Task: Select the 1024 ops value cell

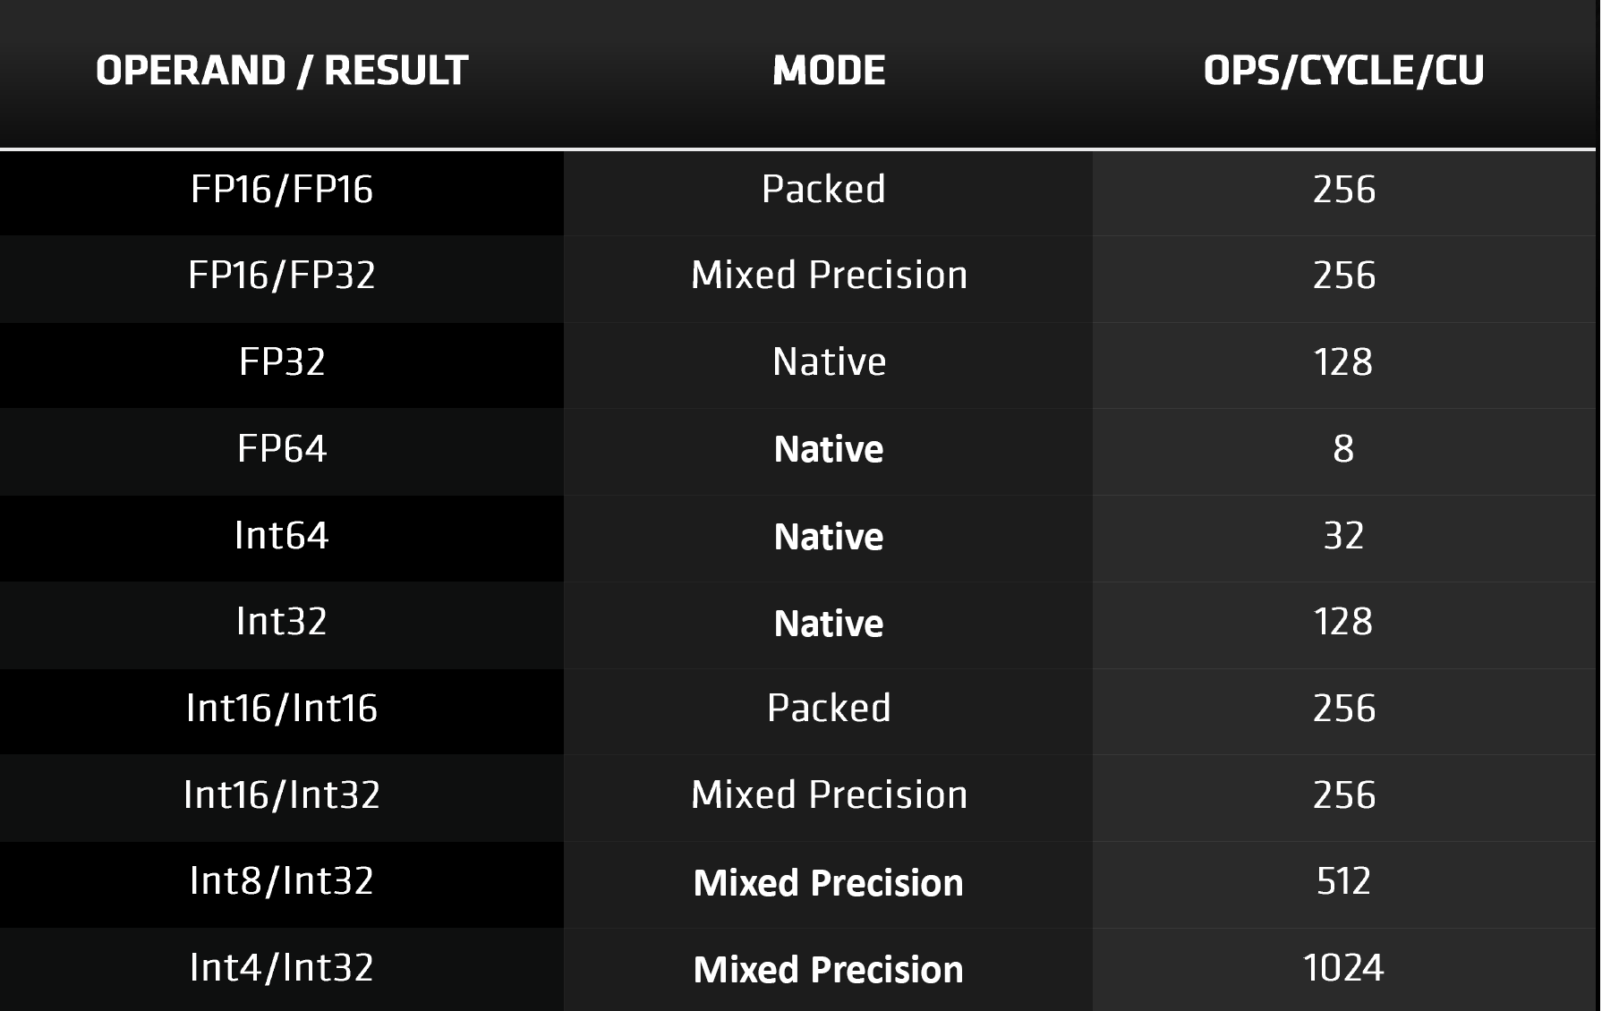Action: click(1343, 968)
